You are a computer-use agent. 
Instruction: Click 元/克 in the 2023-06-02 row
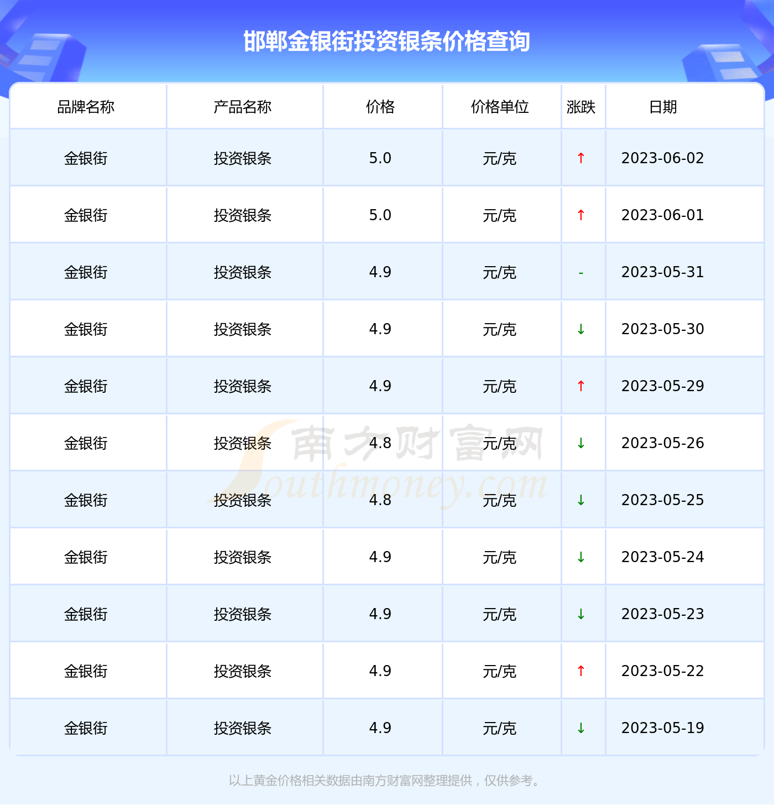click(500, 159)
